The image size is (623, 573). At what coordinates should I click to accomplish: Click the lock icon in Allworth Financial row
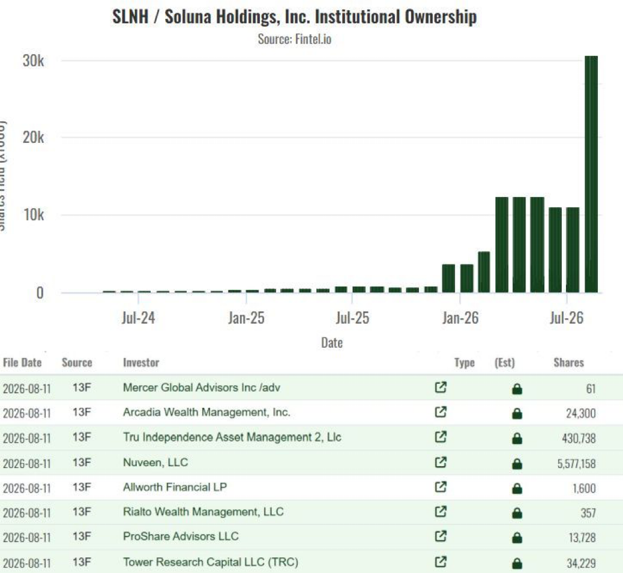517,488
